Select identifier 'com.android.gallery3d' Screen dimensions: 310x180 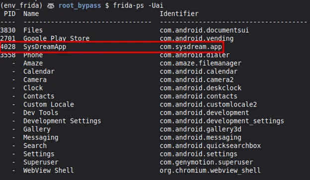point(201,129)
